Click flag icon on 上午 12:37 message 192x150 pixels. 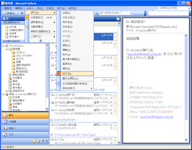click(115, 37)
